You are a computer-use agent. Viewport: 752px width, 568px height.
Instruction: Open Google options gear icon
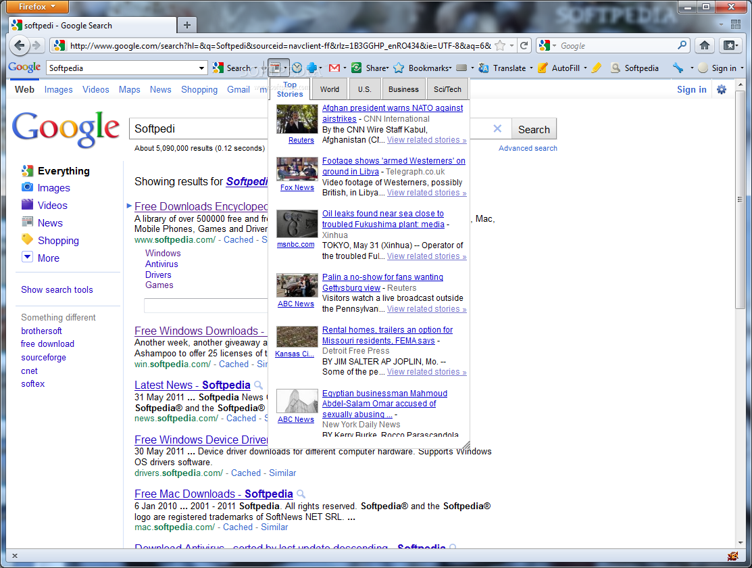point(722,89)
